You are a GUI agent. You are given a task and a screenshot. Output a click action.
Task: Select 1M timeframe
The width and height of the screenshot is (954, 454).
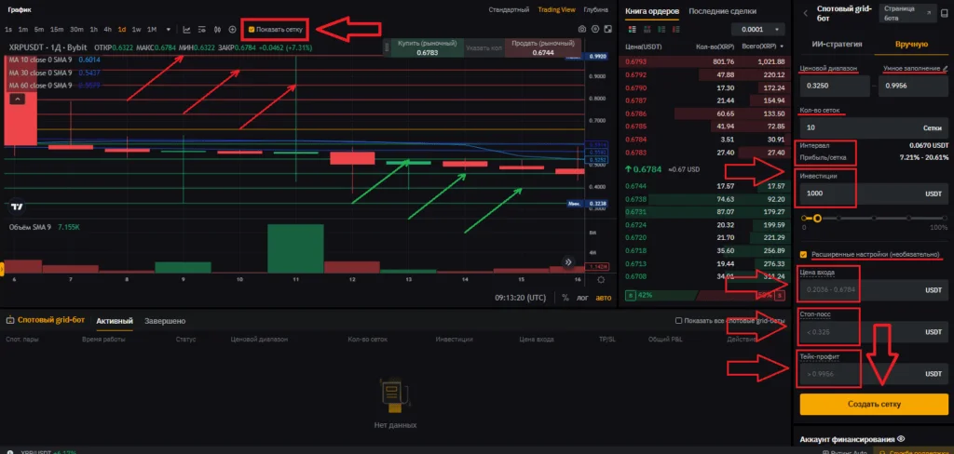click(152, 29)
